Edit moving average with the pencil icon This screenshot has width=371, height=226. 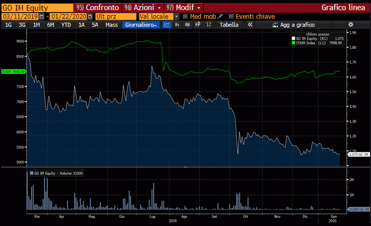(x=220, y=16)
